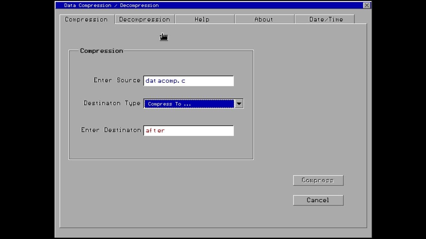Open the Decompression tab
The image size is (426, 239).
point(145,19)
